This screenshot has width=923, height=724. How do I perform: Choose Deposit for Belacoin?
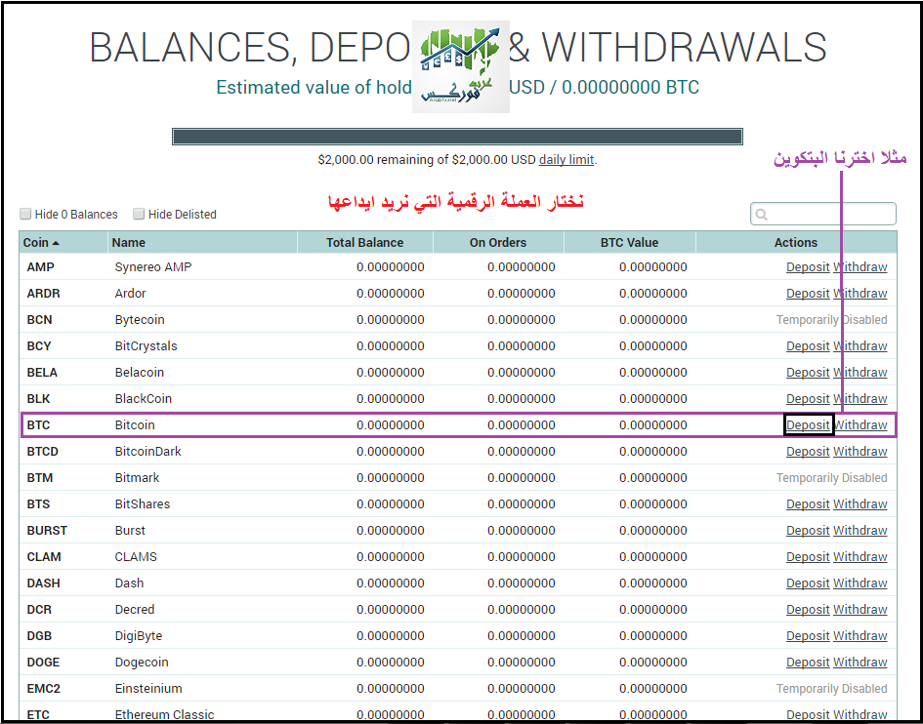(x=808, y=373)
